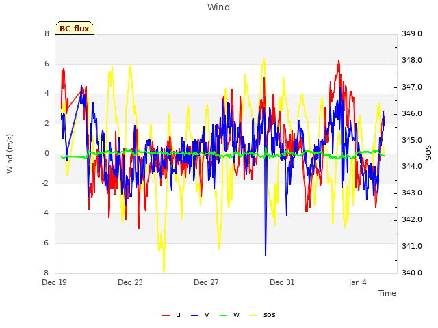This screenshot has height=328, width=438.
Task: Click the Dec 23 x-axis label
Action: pos(130,282)
